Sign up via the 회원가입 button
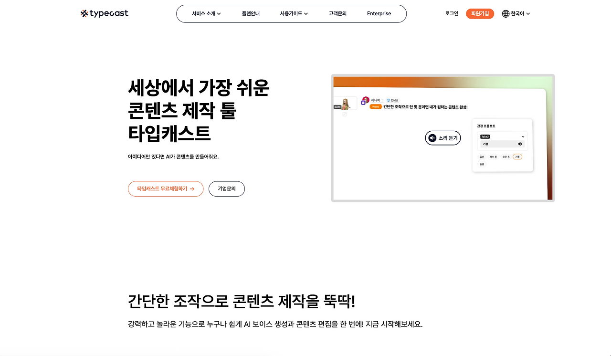Image resolution: width=611 pixels, height=356 pixels. coord(480,13)
